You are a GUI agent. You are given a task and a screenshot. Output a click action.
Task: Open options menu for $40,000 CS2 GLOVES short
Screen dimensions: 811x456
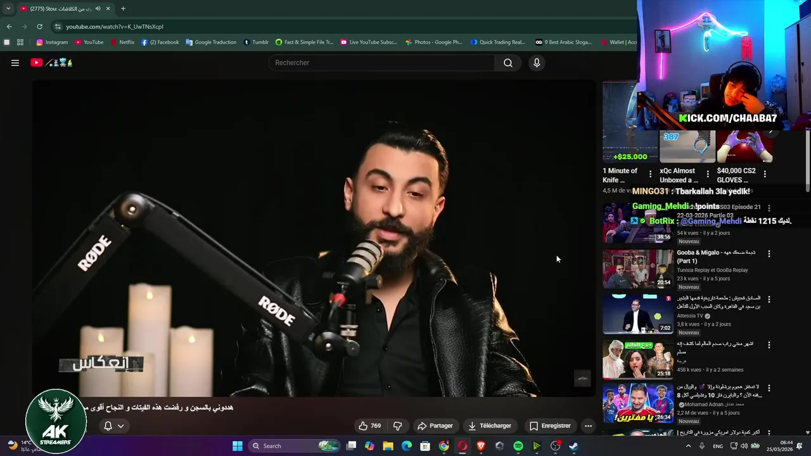(765, 174)
